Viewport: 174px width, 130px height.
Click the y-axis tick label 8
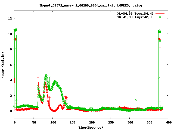coord(11,49)
